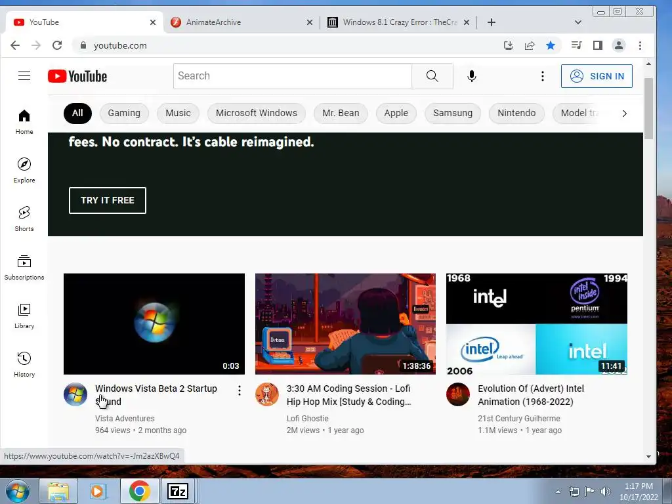
Task: Select the Music filter chip
Action: [178, 113]
